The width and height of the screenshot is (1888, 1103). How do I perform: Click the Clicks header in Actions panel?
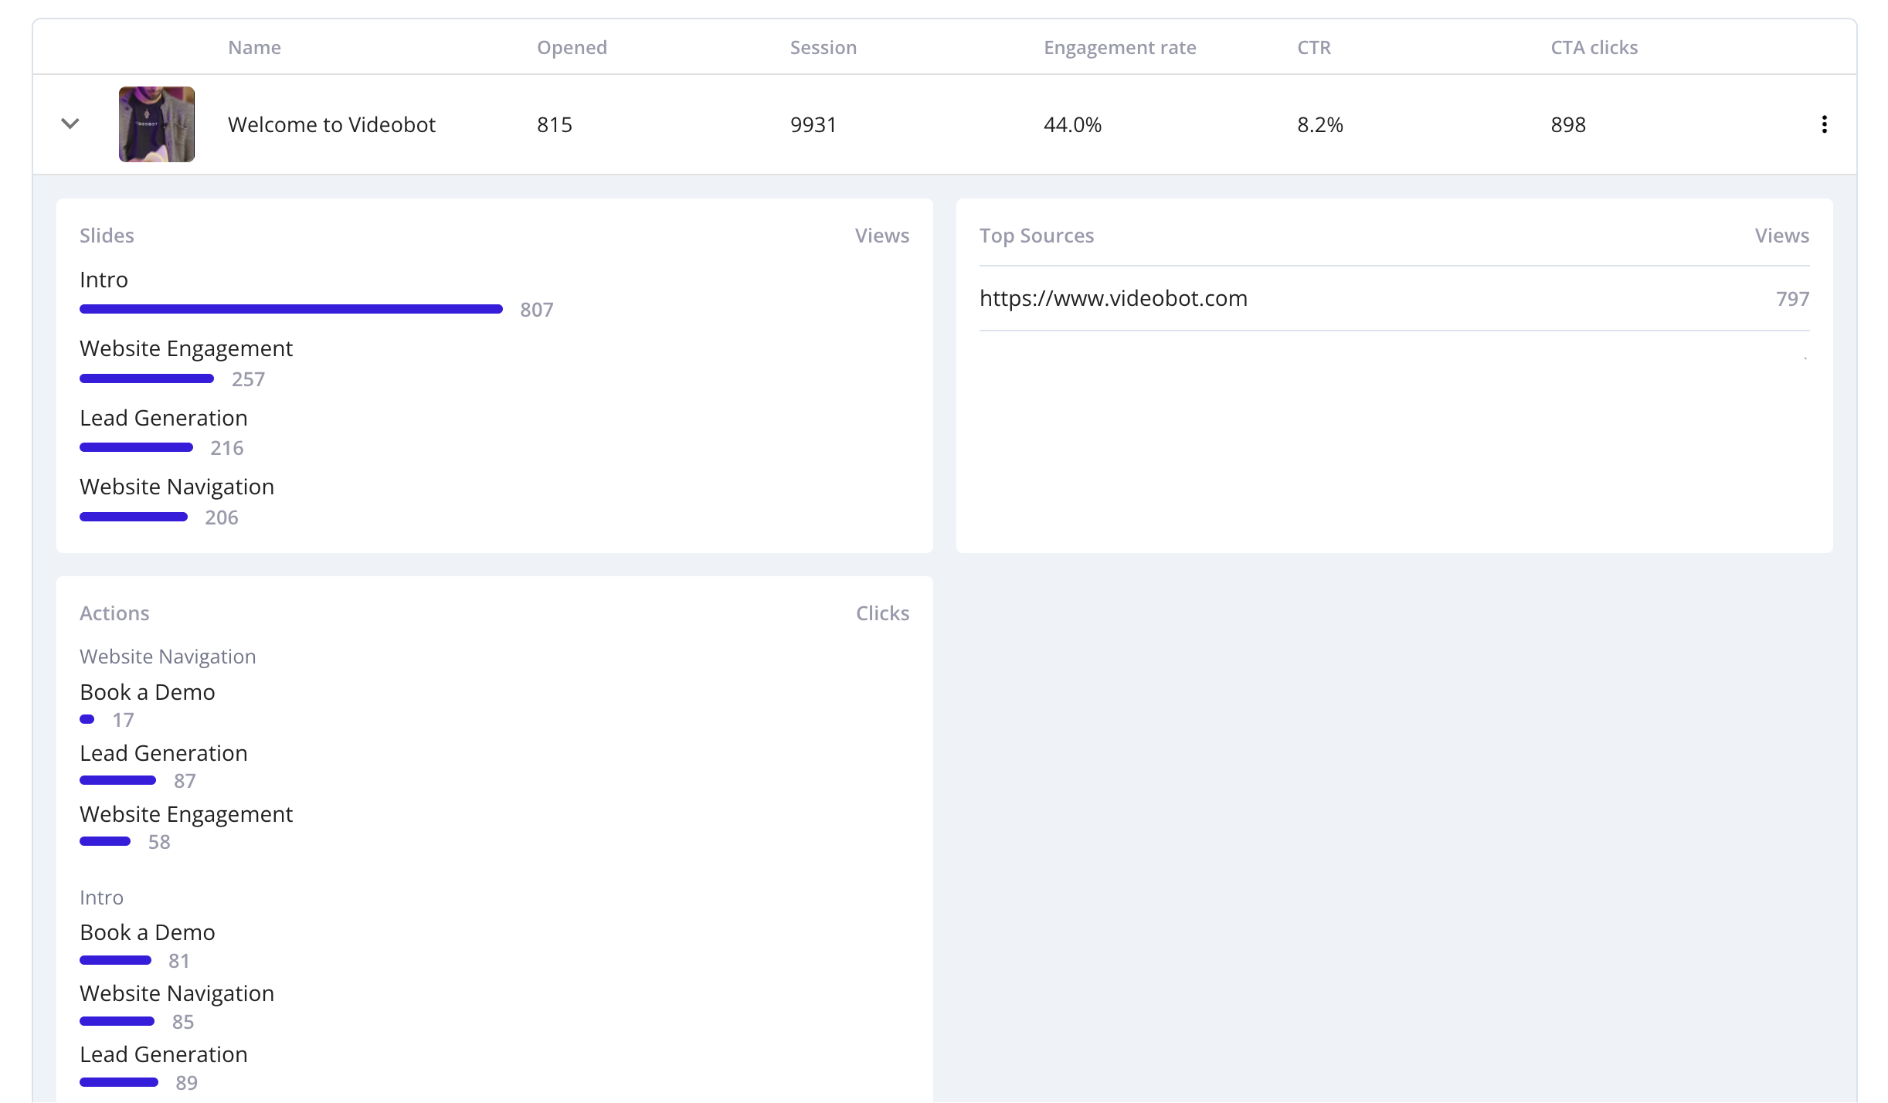coord(881,613)
